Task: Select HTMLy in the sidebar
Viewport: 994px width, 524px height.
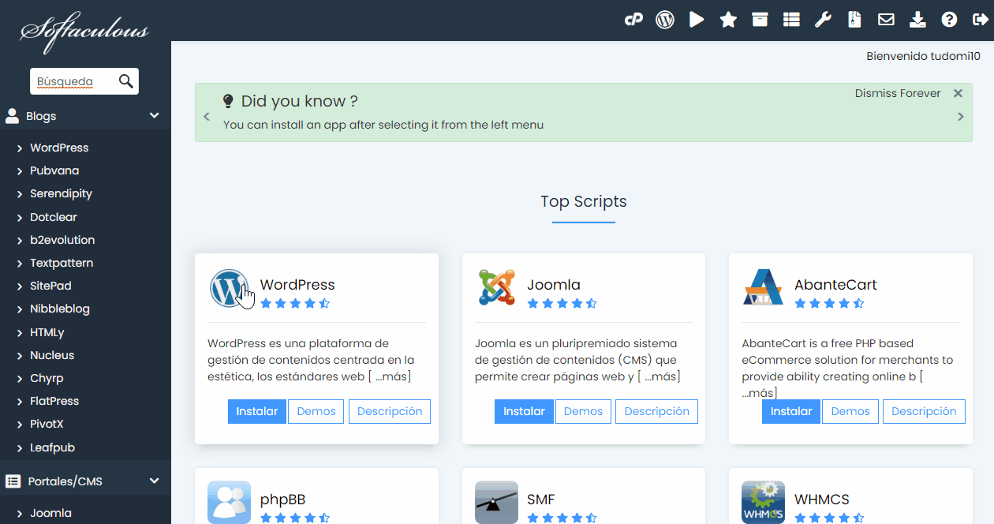Action: pos(47,332)
